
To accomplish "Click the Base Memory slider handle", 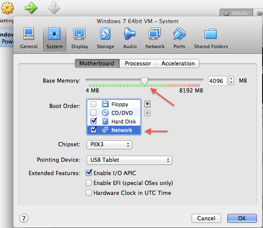I will (145, 80).
